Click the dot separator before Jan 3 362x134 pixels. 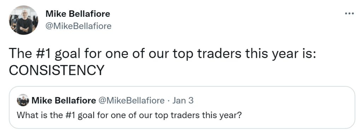(169, 100)
